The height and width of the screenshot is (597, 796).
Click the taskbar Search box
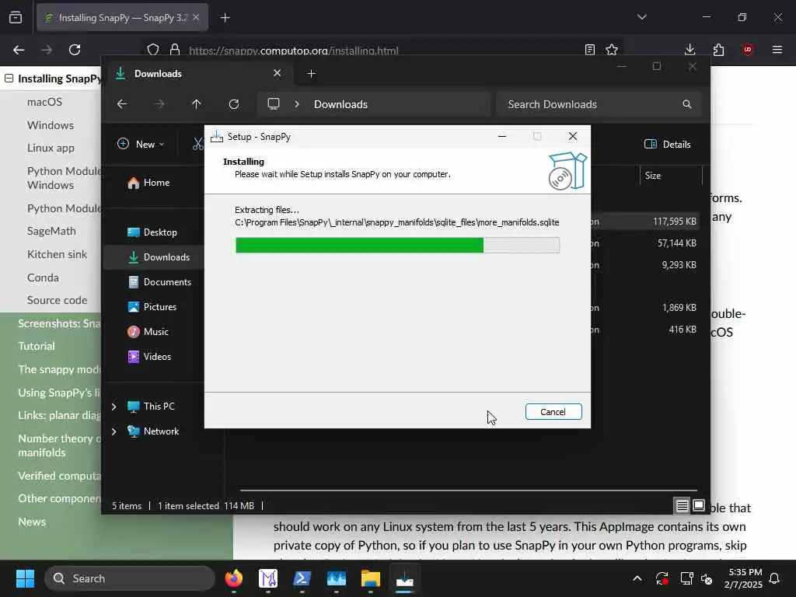coord(130,578)
